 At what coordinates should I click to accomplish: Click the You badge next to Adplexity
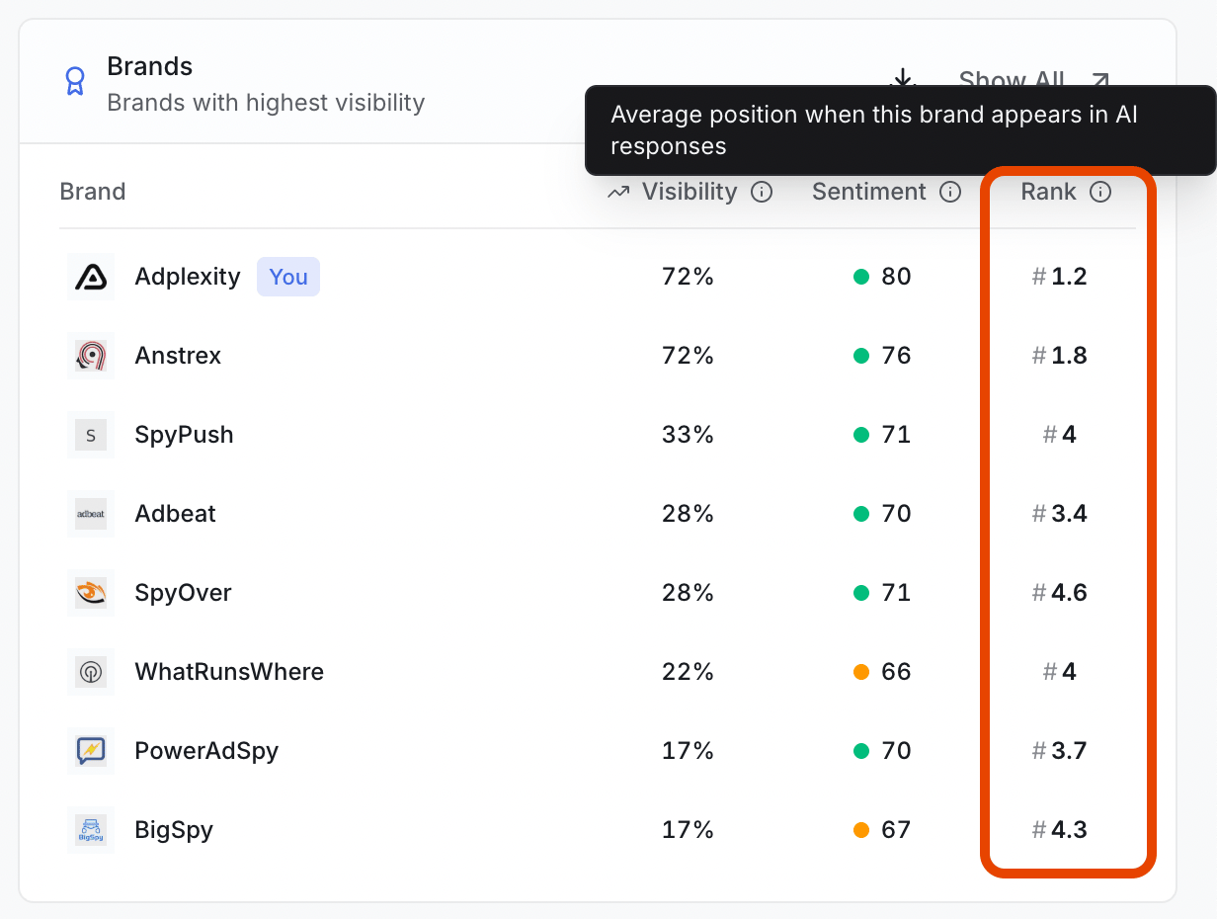288,277
